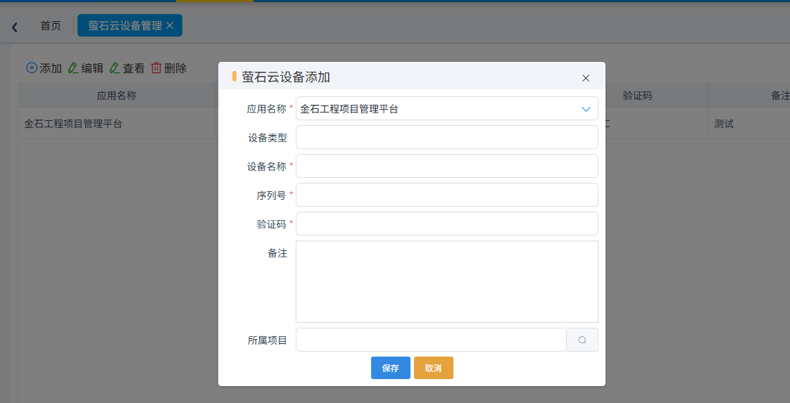Screen dimensions: 790x403
Task: Click the 所属项目 search magnifier icon
Action: (x=582, y=340)
